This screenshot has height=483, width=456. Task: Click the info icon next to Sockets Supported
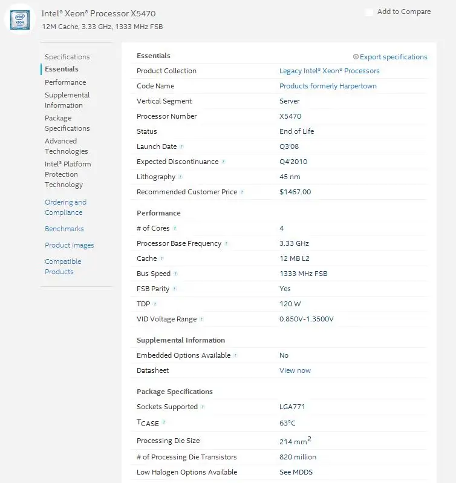[203, 407]
